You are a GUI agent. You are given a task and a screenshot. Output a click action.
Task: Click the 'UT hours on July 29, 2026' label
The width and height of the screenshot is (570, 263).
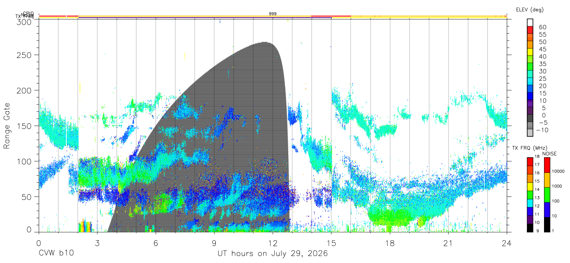272,254
